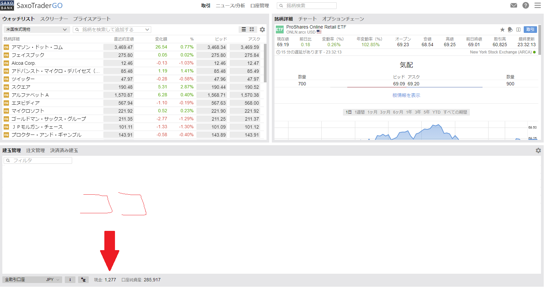The width and height of the screenshot is (544, 287).
Task: Select the ＪＰモルガン・チェース row
Action: click(x=133, y=127)
